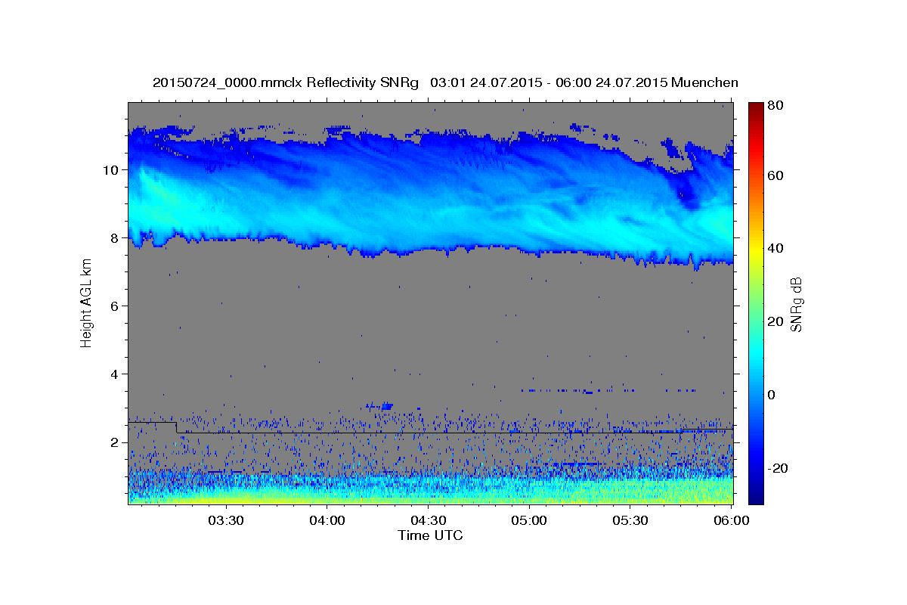The image size is (907, 605).
Task: Click the 05:00 time tick label
Action: tap(529, 521)
